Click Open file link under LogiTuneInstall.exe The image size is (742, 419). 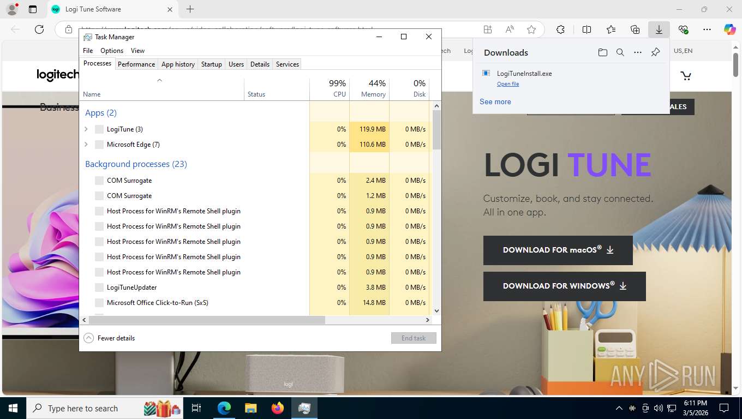pos(508,84)
